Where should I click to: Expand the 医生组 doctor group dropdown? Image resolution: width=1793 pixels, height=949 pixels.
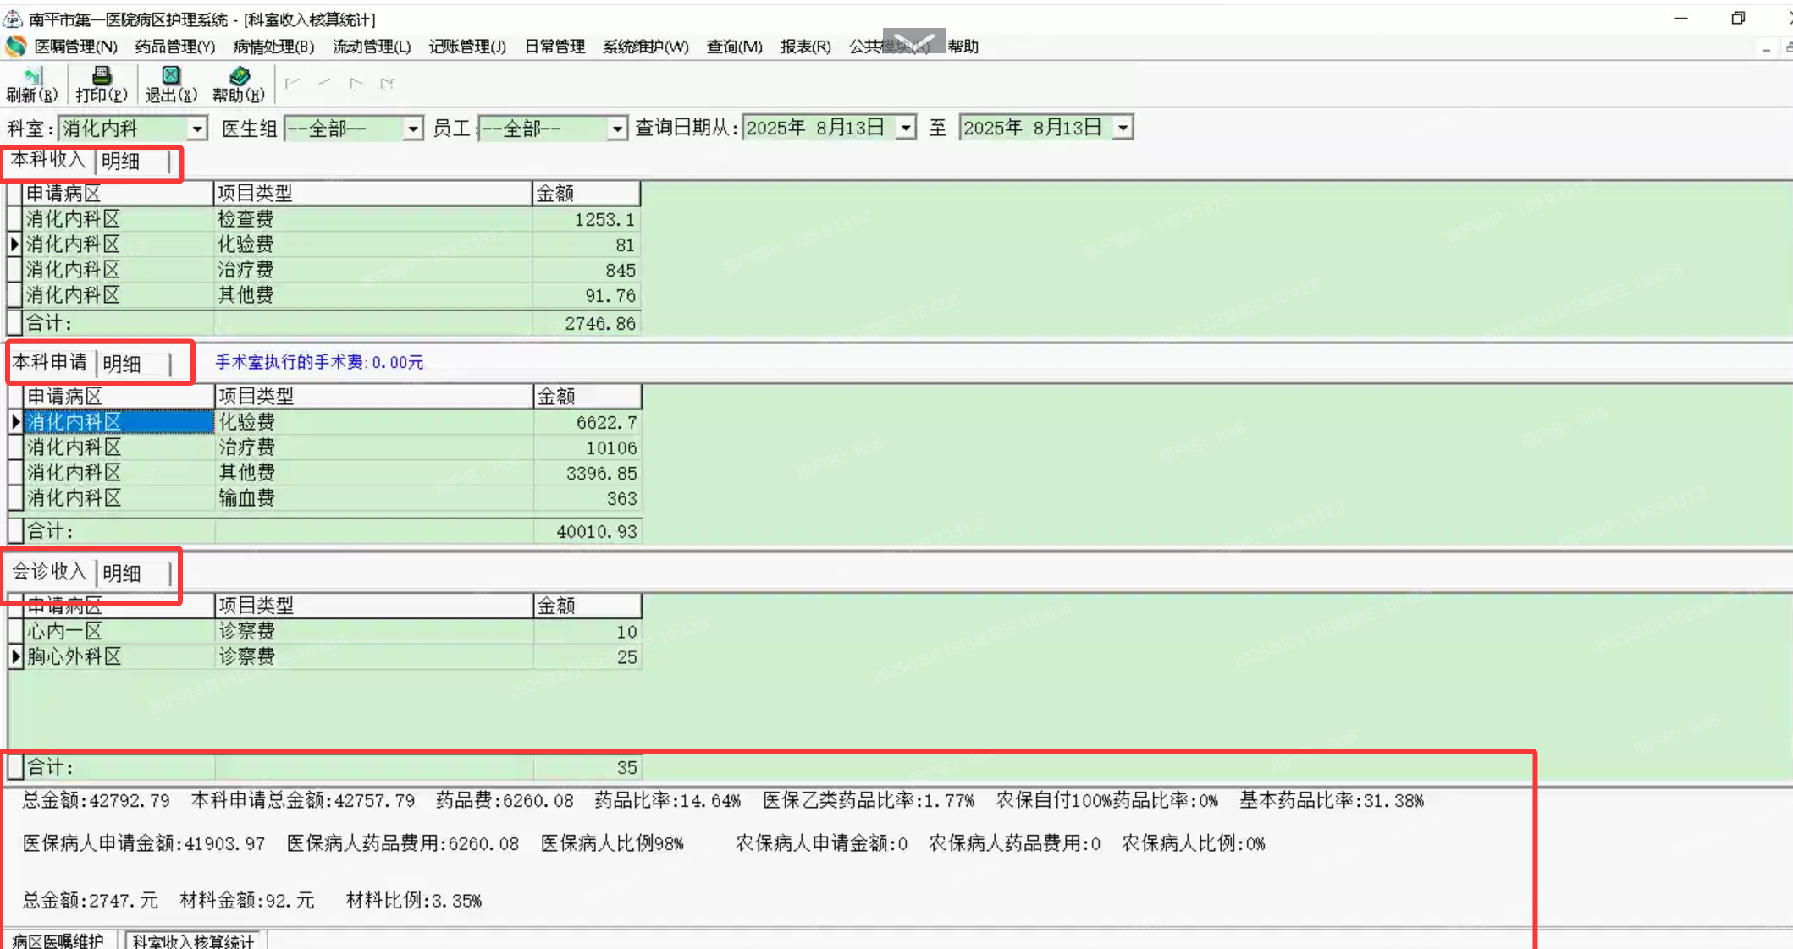[x=412, y=129]
